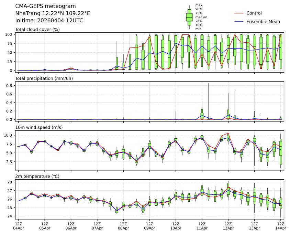Select the Control legend label
Viewport: 290px width, 234px height.
coord(254,13)
